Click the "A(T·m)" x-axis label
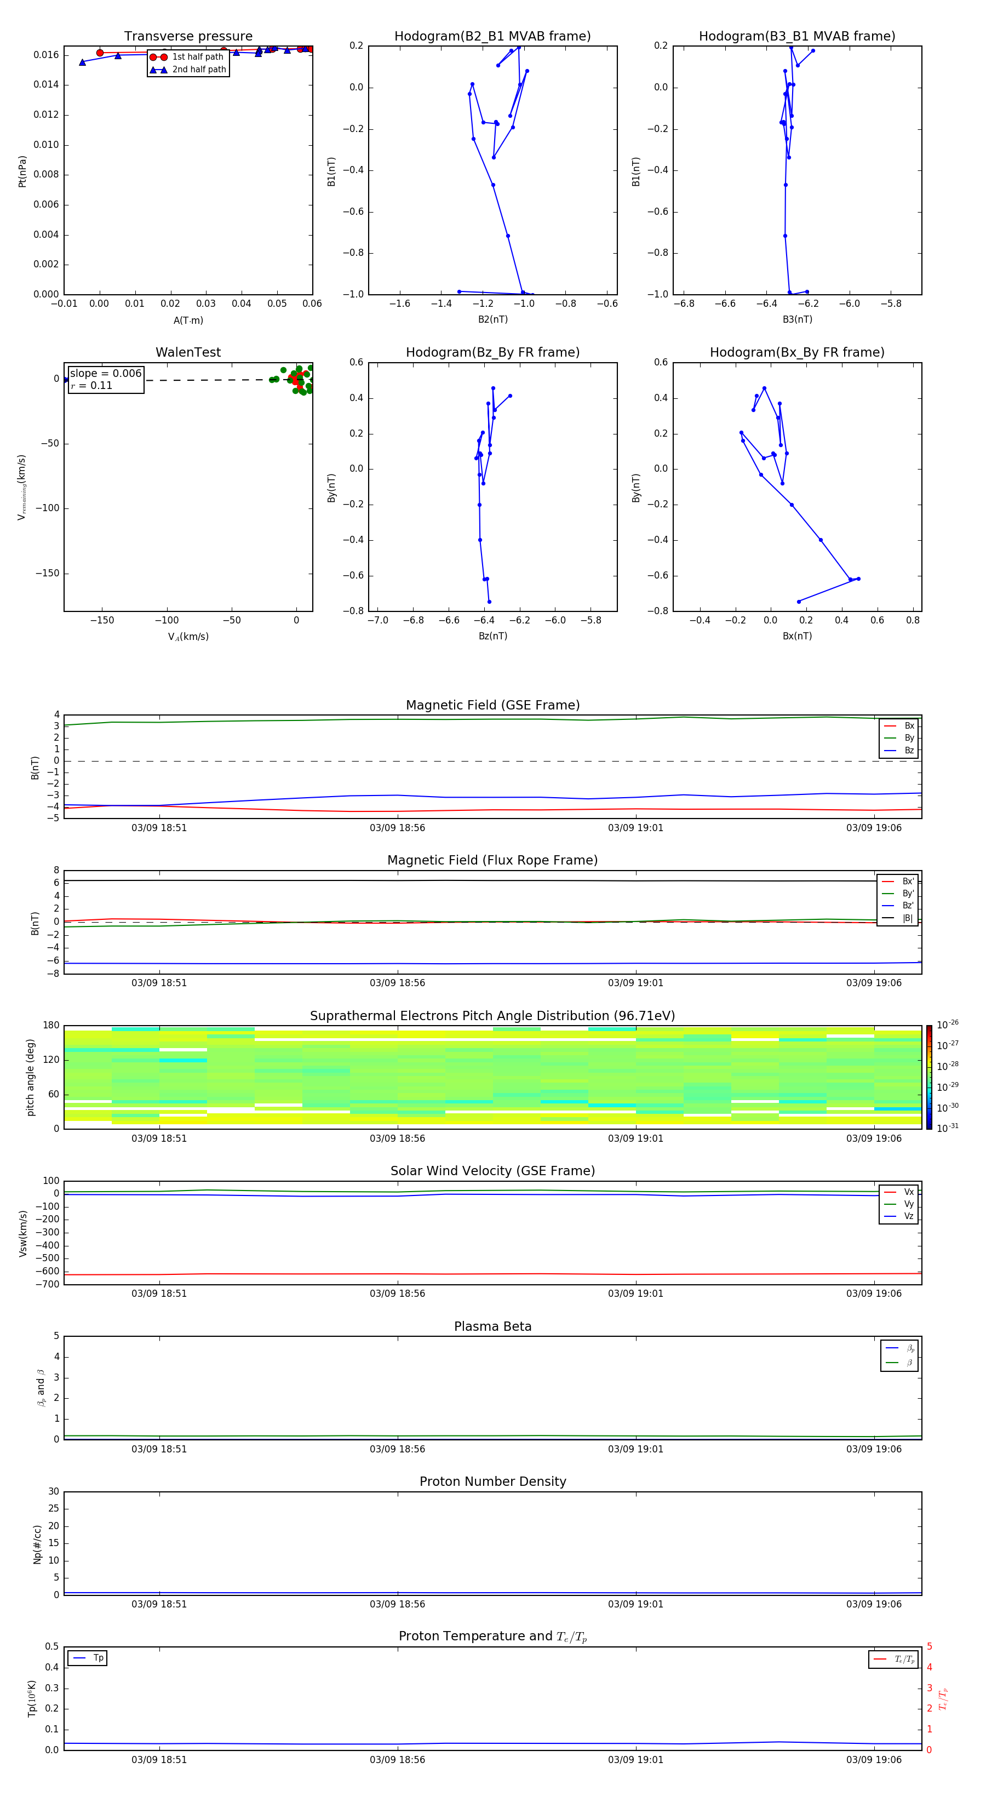 (x=188, y=320)
